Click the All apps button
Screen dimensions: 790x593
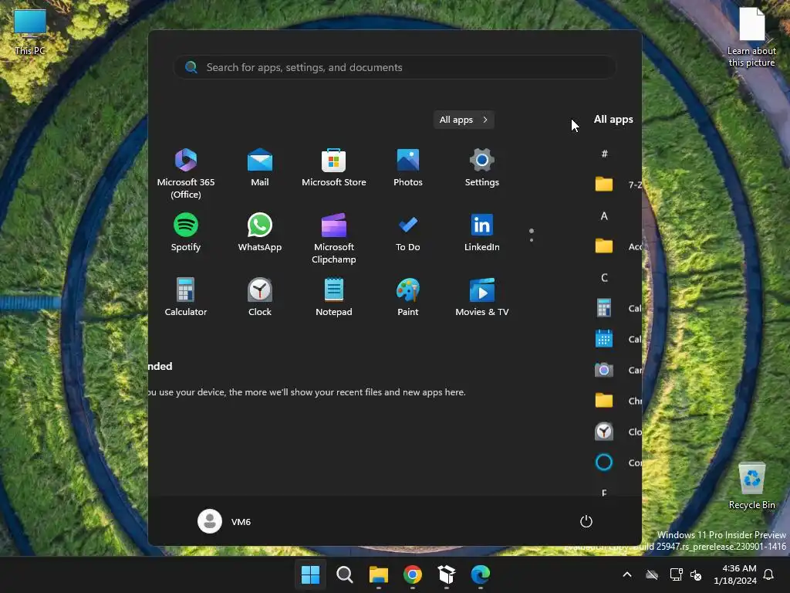(464, 120)
